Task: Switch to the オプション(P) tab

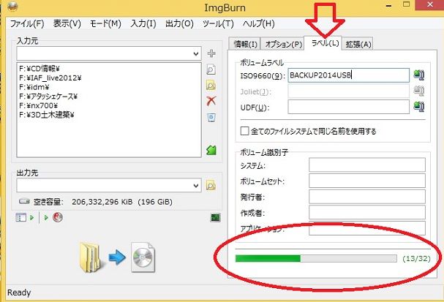Action: [284, 44]
